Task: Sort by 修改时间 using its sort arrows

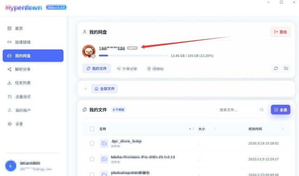Action: pos(283,129)
